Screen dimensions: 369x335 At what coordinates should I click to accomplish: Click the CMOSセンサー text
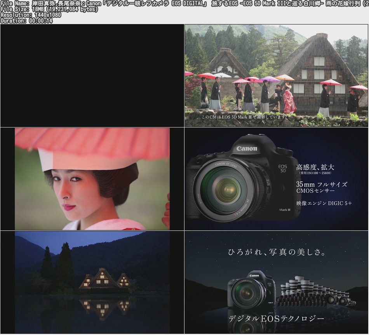click(x=315, y=191)
